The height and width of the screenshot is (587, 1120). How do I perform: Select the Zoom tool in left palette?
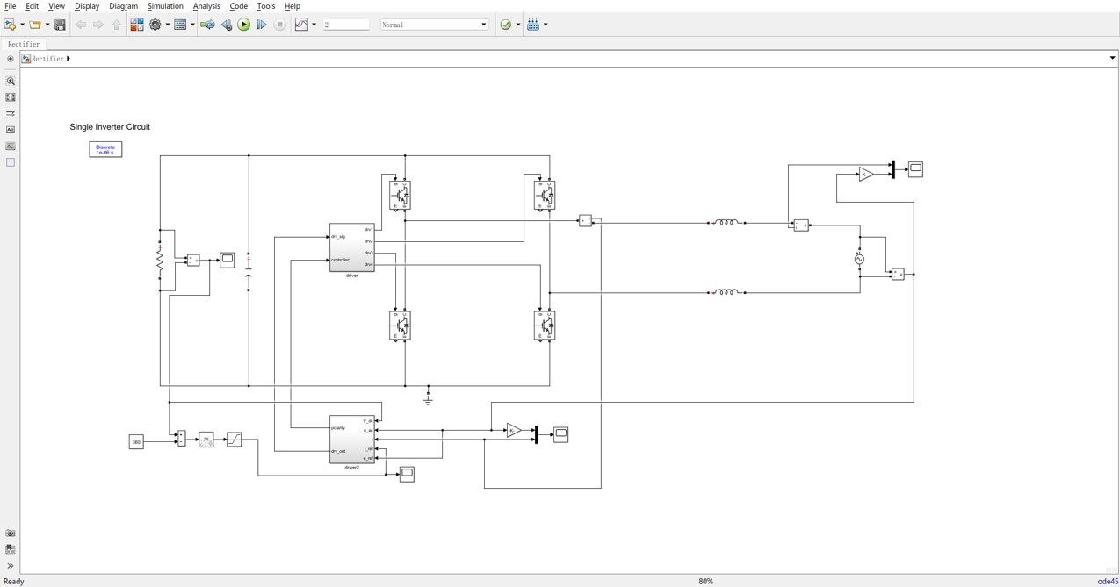click(11, 82)
